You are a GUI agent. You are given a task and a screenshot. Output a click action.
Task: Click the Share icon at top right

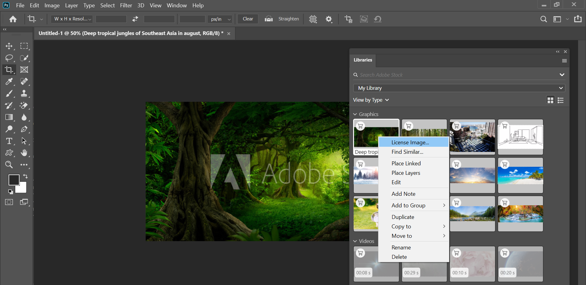pos(578,19)
